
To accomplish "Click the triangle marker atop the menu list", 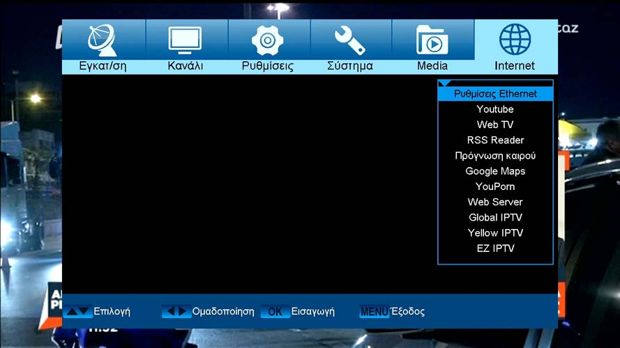I will pos(445,84).
